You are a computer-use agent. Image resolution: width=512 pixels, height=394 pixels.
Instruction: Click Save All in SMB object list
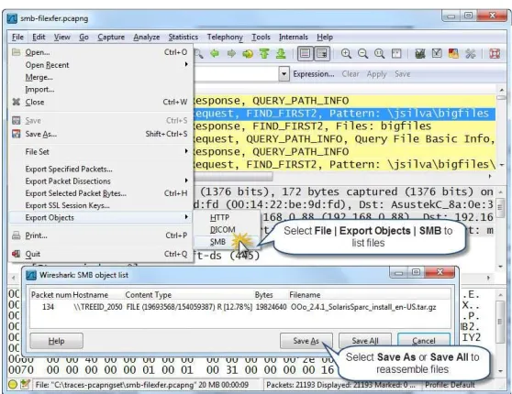[365, 341]
